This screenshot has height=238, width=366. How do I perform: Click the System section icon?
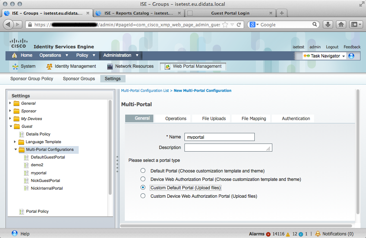pyautogui.click(x=15, y=67)
